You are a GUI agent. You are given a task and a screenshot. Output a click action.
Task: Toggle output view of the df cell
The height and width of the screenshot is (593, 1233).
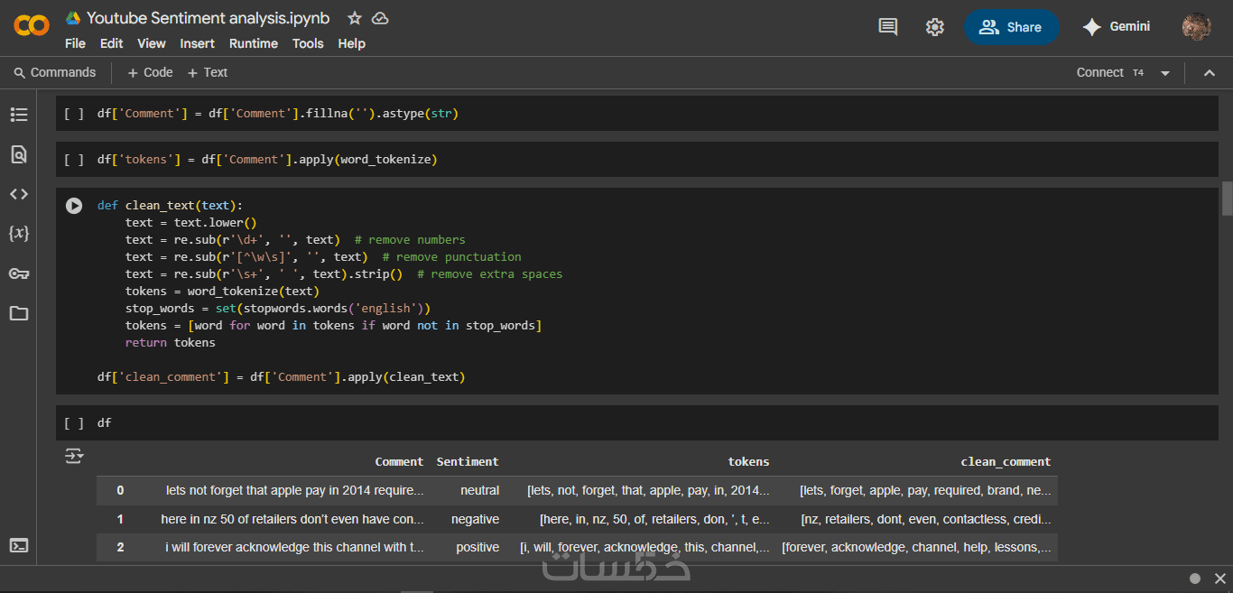point(74,457)
